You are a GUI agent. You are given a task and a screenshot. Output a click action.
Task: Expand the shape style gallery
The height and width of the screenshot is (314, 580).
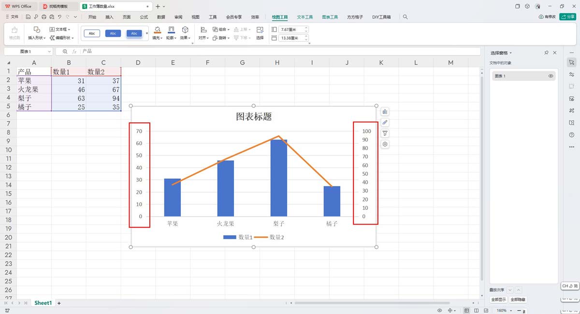146,33
